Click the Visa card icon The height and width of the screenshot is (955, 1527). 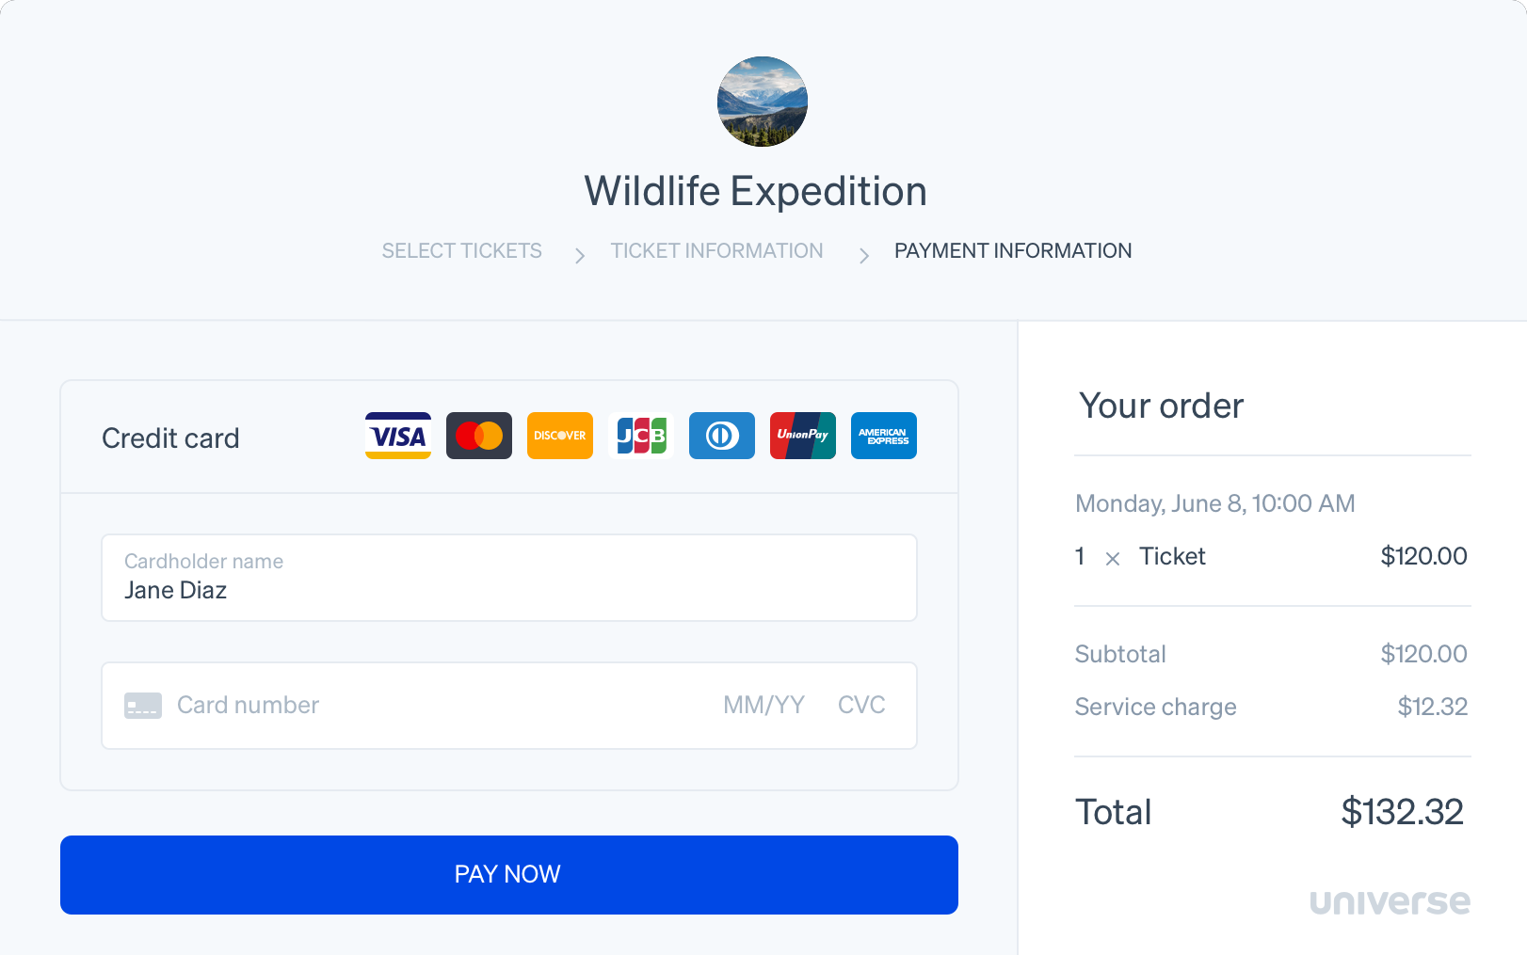(398, 436)
